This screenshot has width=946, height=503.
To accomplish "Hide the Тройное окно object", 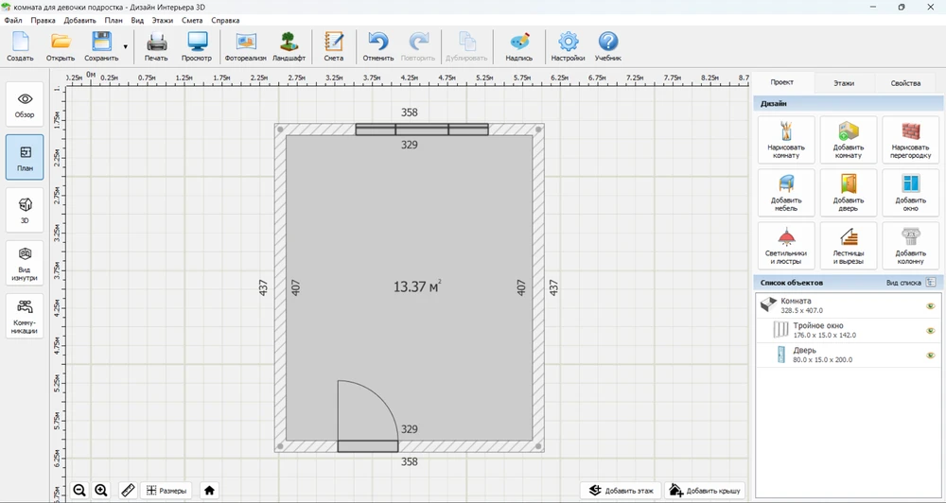I will pos(930,331).
